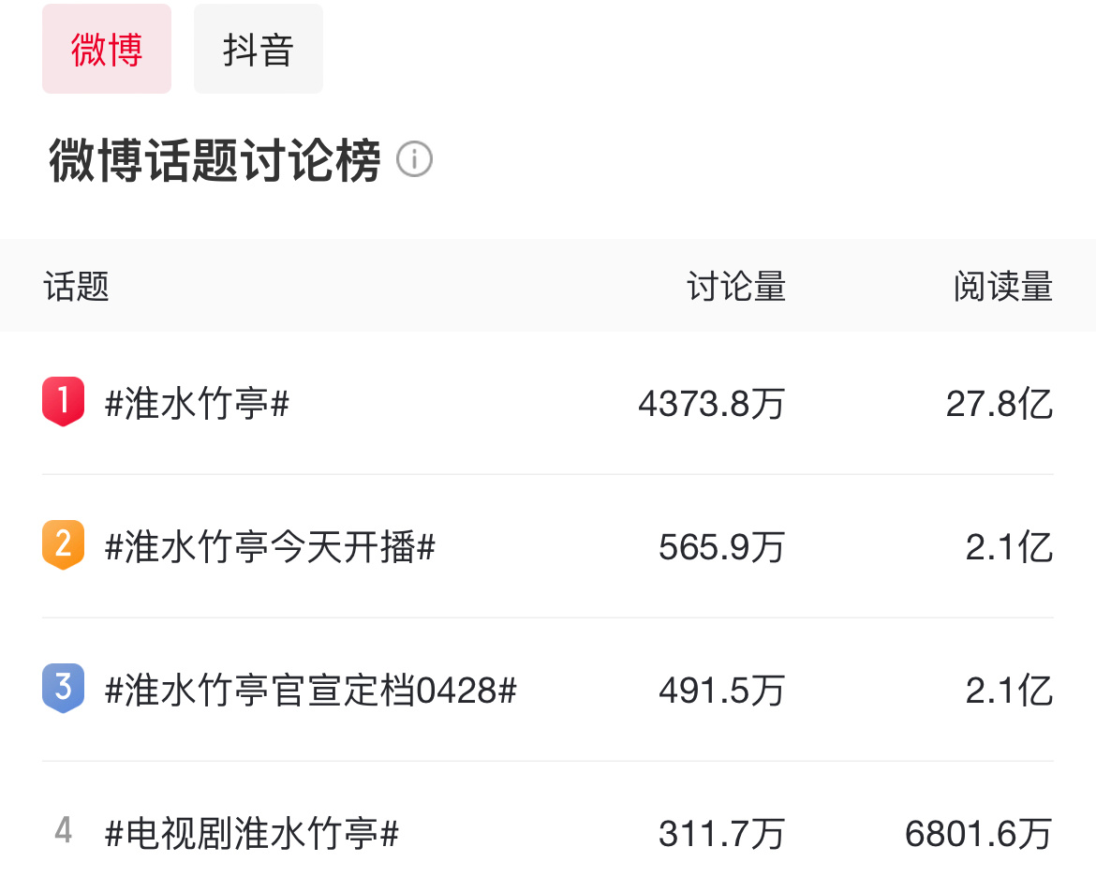
Task: Open info icon beside 微博话题讨论榜
Action: click(x=414, y=158)
